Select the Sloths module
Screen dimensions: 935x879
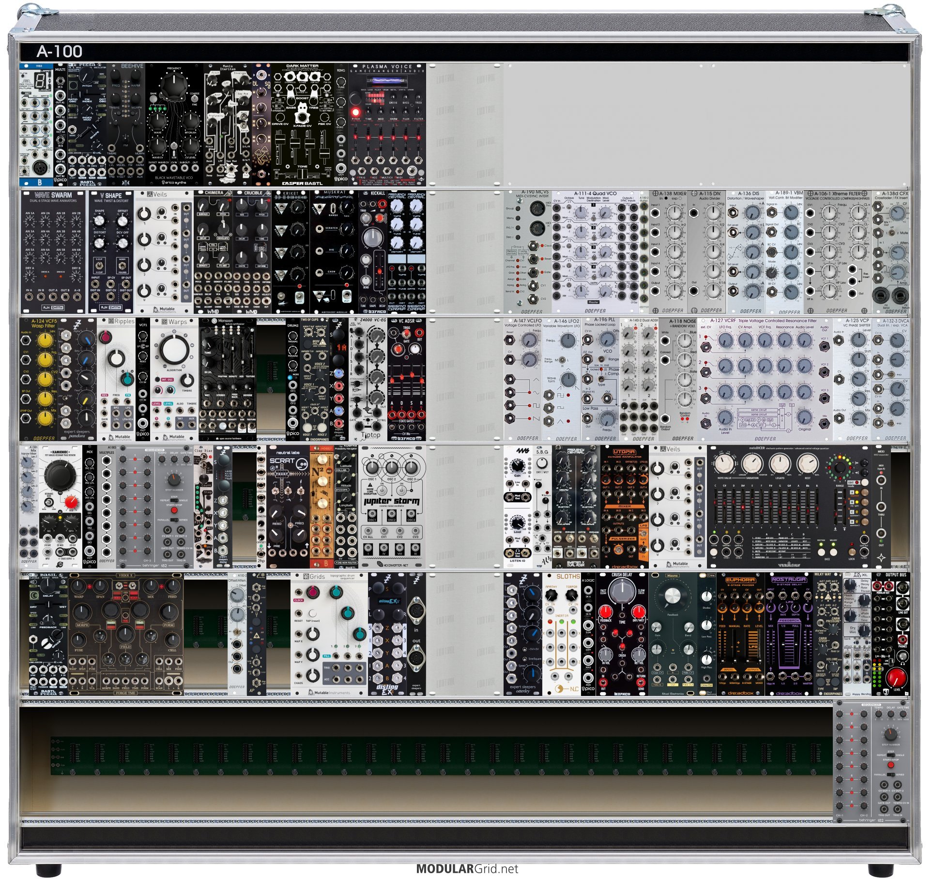[x=563, y=634]
